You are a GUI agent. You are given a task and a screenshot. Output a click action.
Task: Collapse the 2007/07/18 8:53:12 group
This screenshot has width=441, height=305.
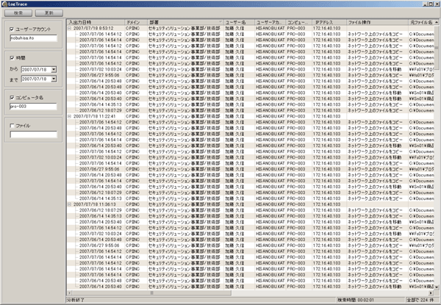point(69,29)
